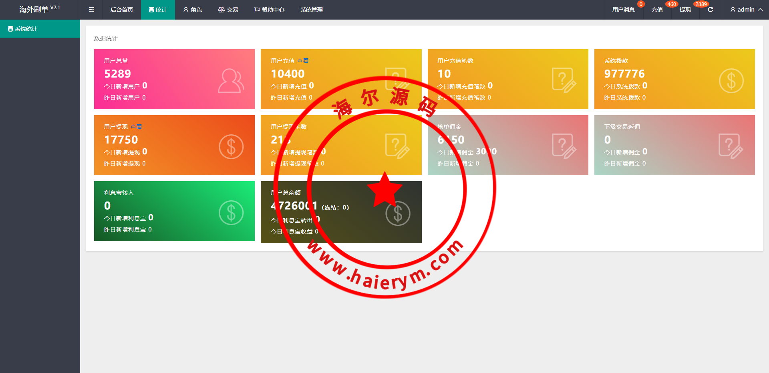Click the refresh icon in top bar

coord(711,10)
